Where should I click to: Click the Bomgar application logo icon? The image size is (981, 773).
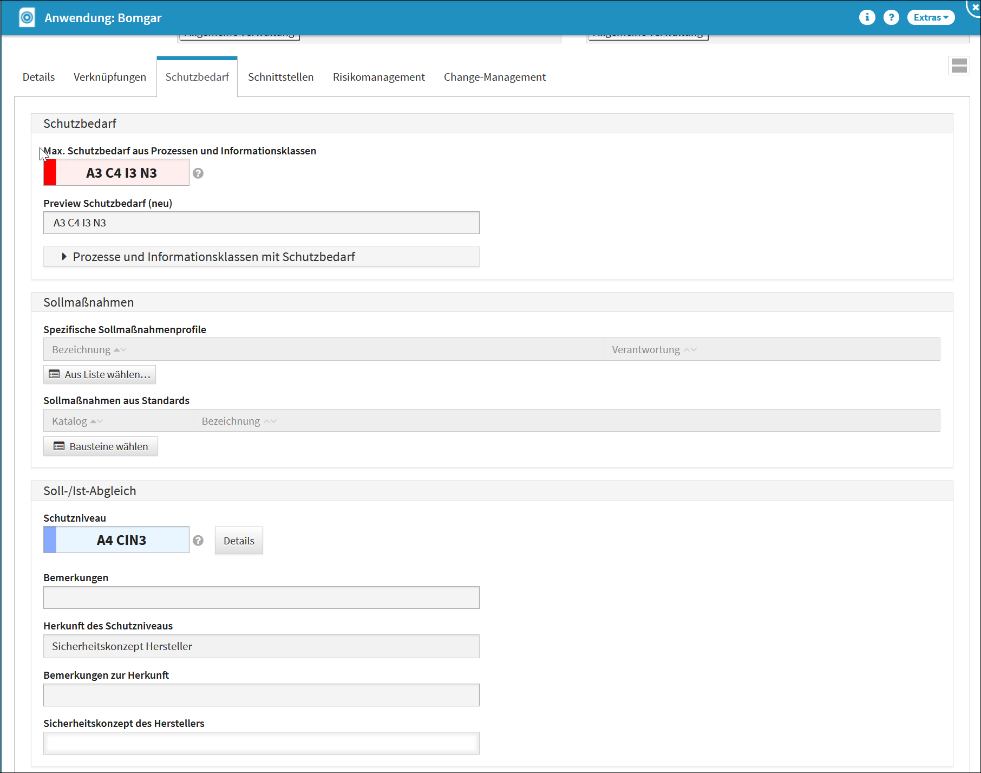(27, 17)
